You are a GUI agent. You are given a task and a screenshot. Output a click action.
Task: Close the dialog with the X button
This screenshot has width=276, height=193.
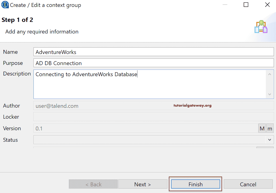point(267,5)
